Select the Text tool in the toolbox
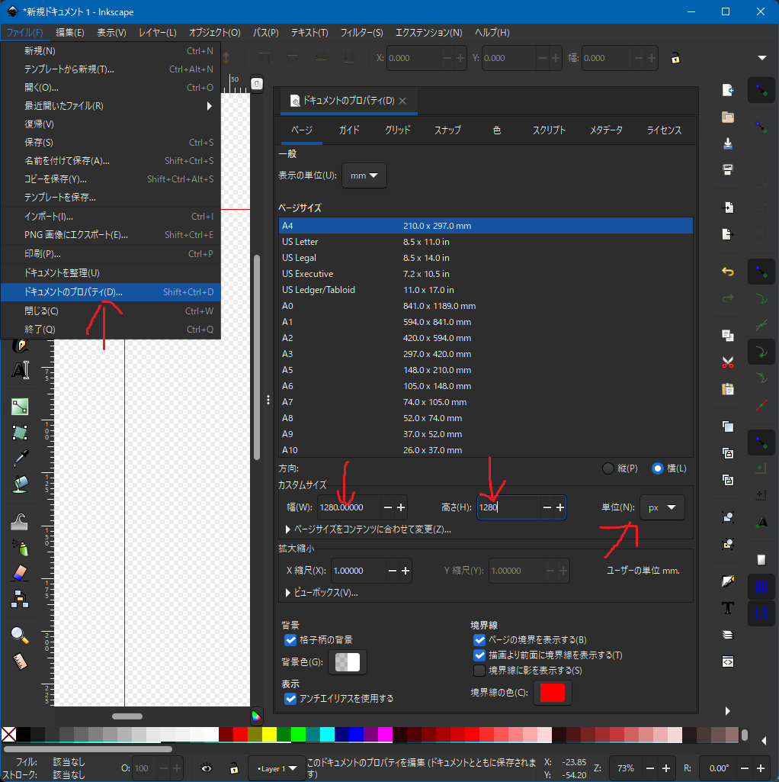 (20, 370)
